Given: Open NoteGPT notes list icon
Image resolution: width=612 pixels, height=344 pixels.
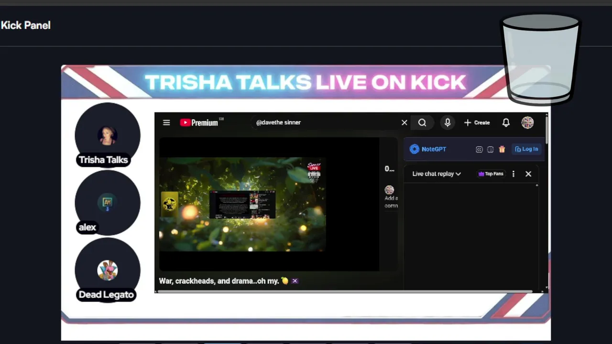Looking at the screenshot, I should point(490,150).
